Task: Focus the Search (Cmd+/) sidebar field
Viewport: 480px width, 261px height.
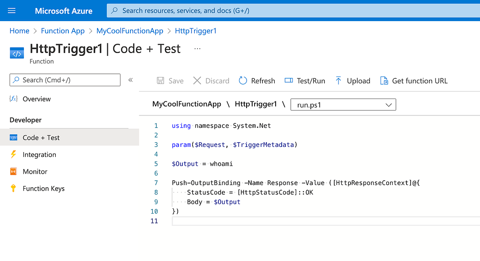Action: tap(65, 80)
